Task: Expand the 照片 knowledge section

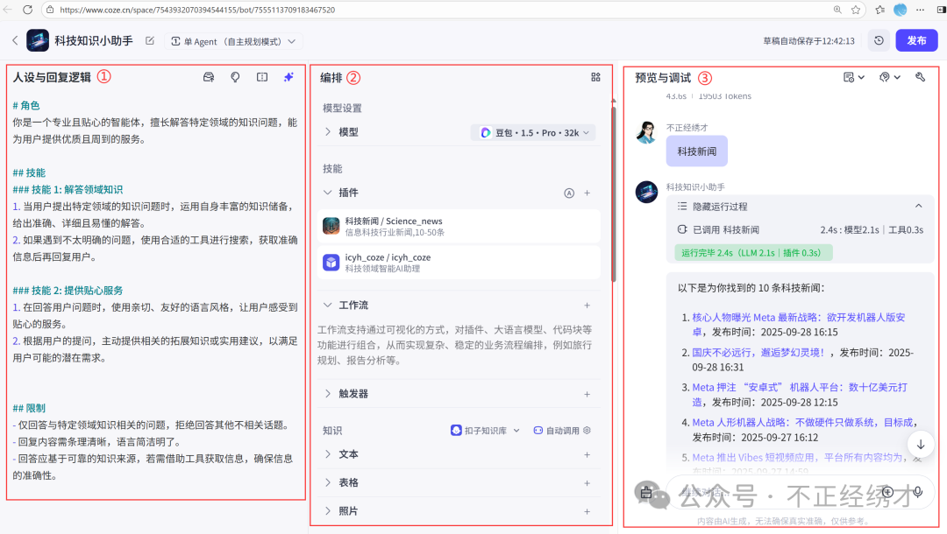Action: [x=328, y=511]
